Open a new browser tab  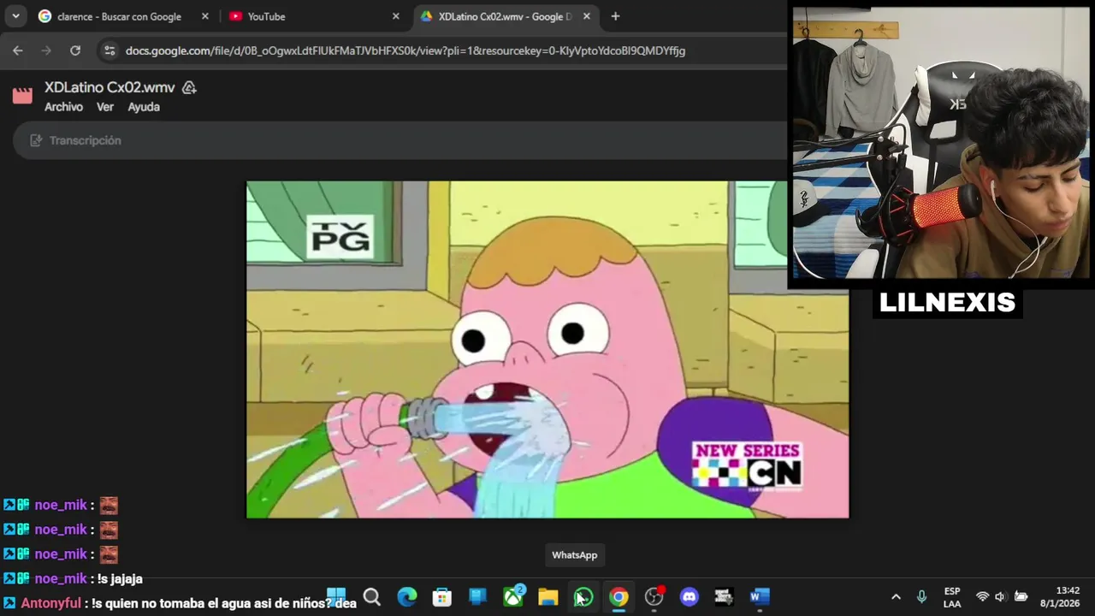(x=615, y=16)
